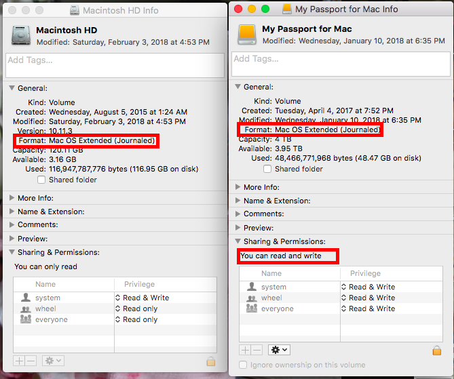Click My Passport capacity value '4 TB'
Image resolution: width=454 pixels, height=379 pixels.
(x=283, y=139)
